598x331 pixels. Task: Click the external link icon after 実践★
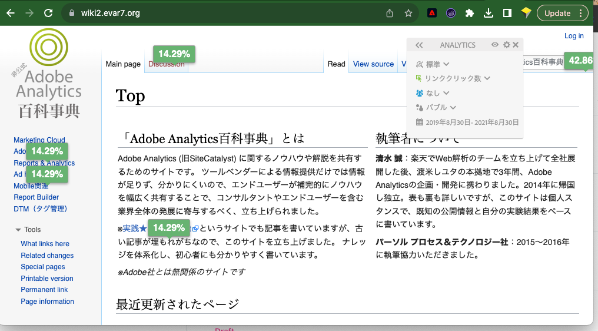click(x=195, y=229)
